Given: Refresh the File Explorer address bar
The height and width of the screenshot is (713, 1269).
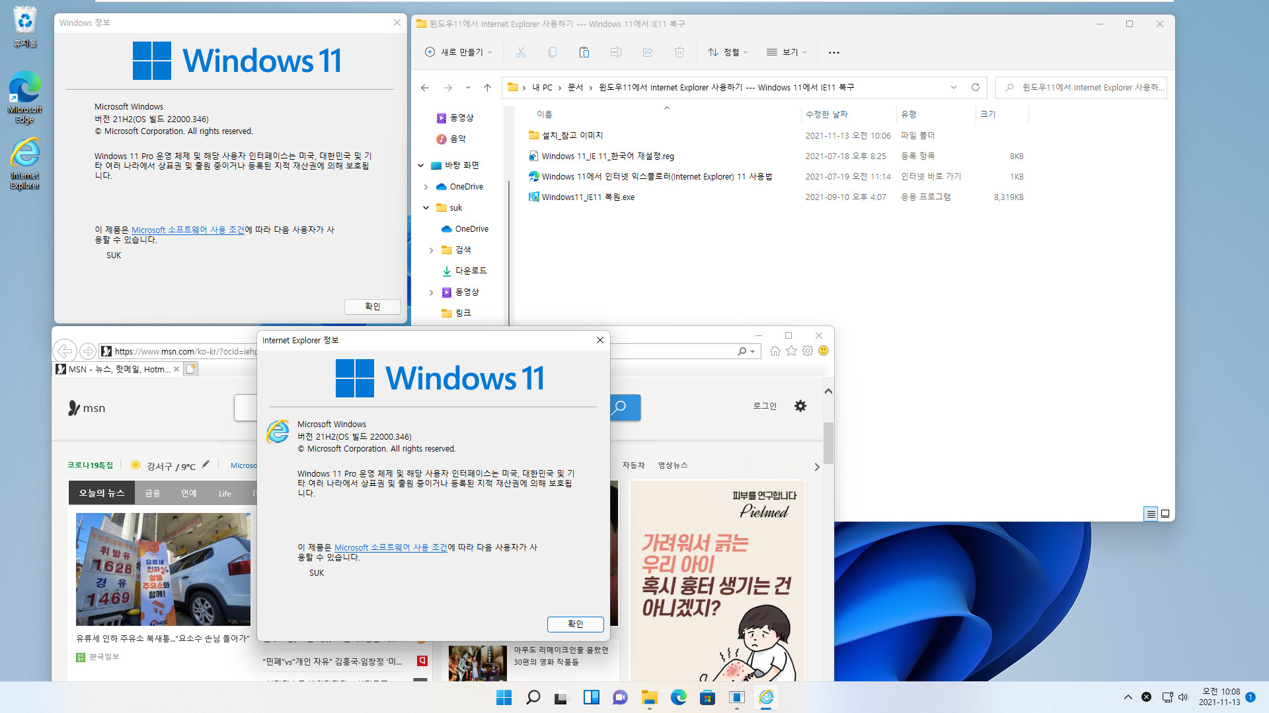Looking at the screenshot, I should pos(975,87).
